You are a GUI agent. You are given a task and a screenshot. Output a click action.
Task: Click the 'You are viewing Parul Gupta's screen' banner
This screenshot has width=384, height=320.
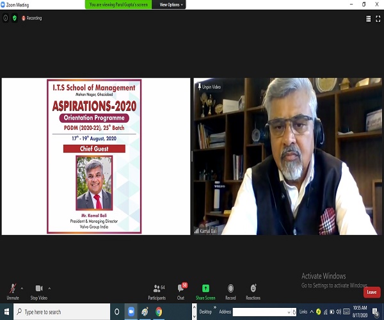[118, 4]
